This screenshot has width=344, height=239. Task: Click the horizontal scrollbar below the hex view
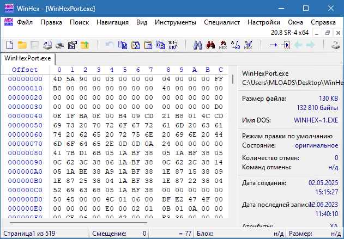[x=79, y=223]
